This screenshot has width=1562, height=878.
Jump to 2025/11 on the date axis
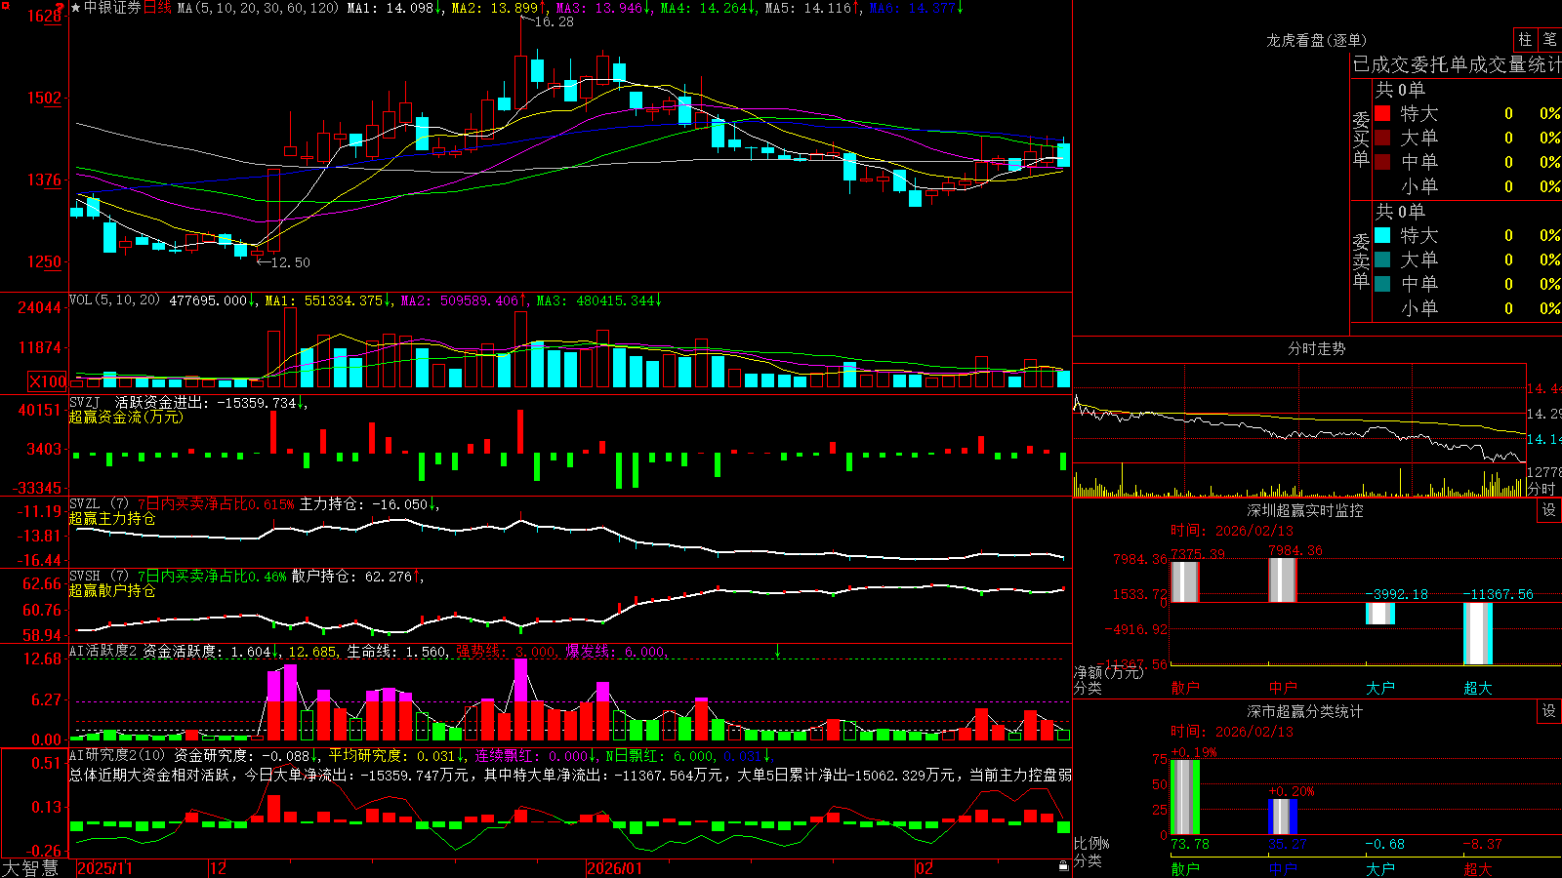(x=104, y=868)
